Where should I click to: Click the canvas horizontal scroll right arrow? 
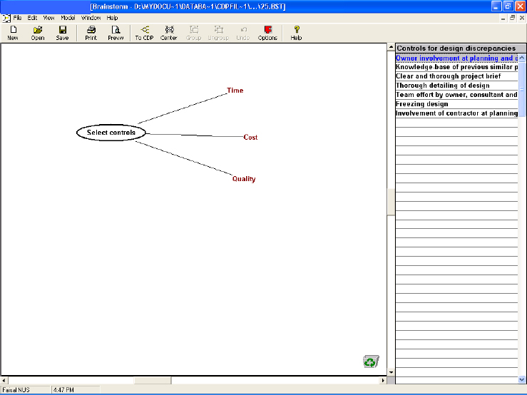click(x=383, y=380)
